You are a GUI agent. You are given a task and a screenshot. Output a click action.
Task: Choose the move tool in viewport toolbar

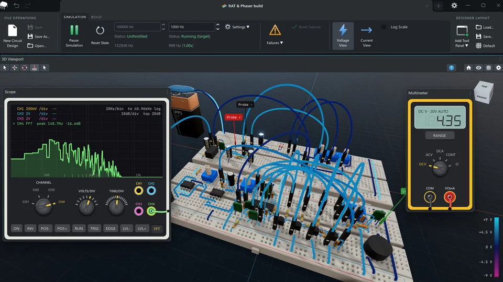(15, 68)
